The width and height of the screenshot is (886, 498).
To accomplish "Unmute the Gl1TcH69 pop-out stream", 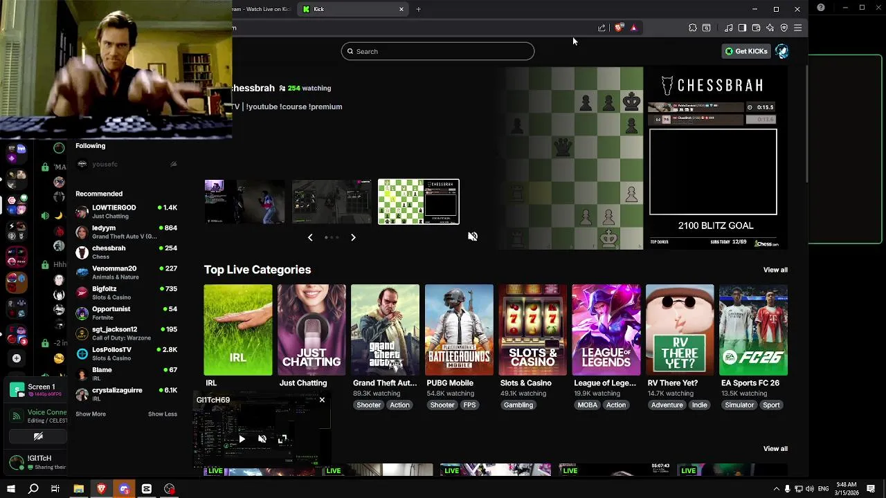I will click(x=262, y=439).
